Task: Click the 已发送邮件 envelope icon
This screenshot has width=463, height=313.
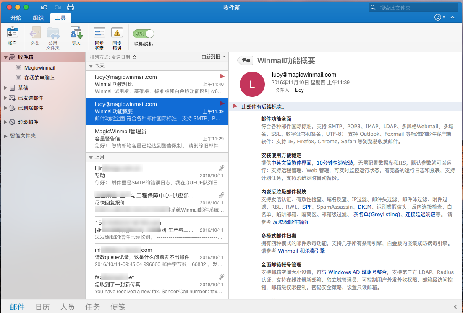Action: point(12,98)
